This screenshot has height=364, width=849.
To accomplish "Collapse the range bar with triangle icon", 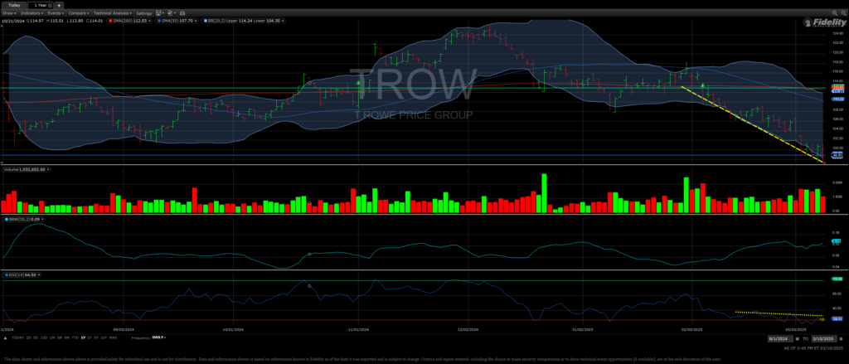I will (6, 338).
